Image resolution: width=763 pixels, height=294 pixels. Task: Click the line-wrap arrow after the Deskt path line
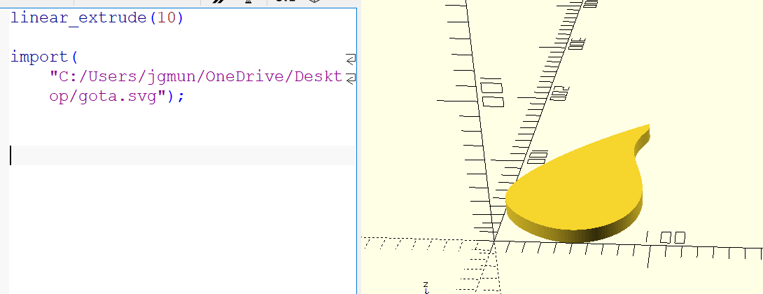coord(351,77)
